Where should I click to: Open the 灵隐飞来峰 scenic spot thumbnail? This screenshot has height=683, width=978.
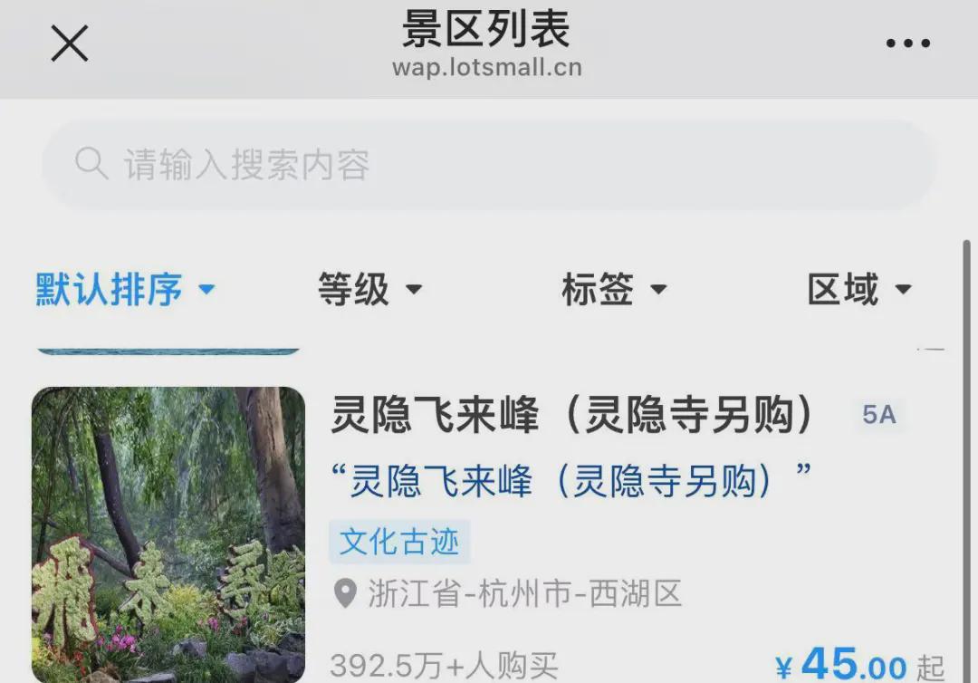168,534
